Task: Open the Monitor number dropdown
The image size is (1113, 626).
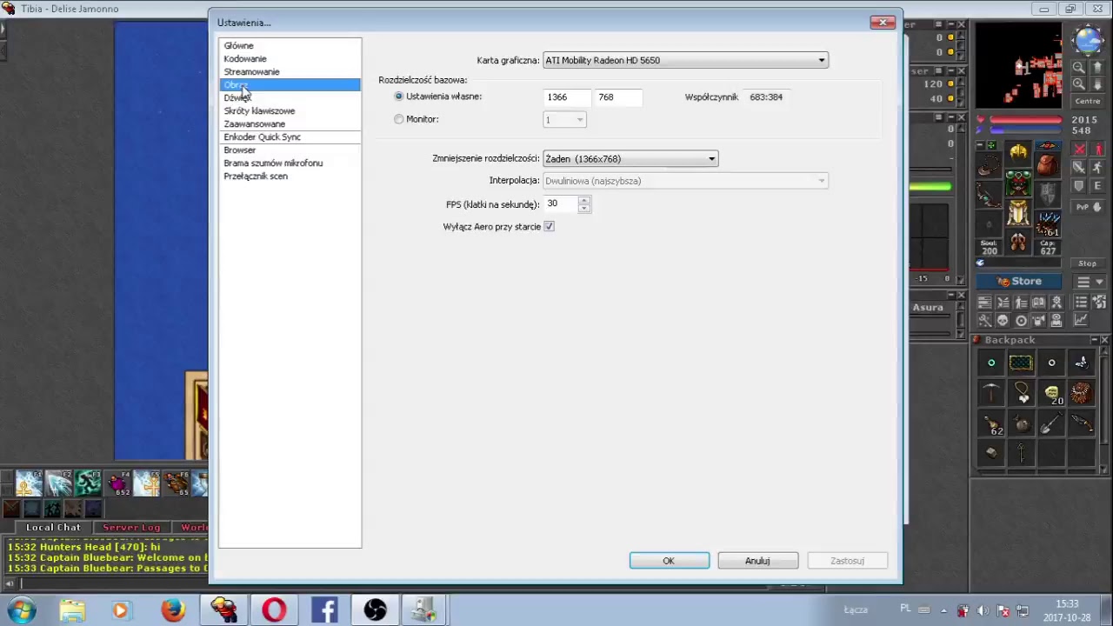Action: point(564,120)
